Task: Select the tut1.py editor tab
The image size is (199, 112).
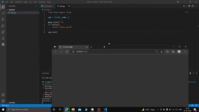Action: 62,6
